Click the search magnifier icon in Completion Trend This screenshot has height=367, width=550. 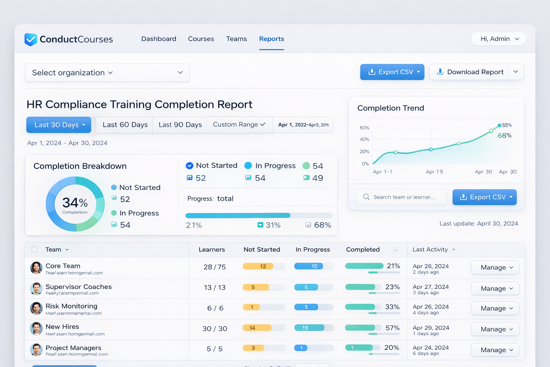coord(366,197)
